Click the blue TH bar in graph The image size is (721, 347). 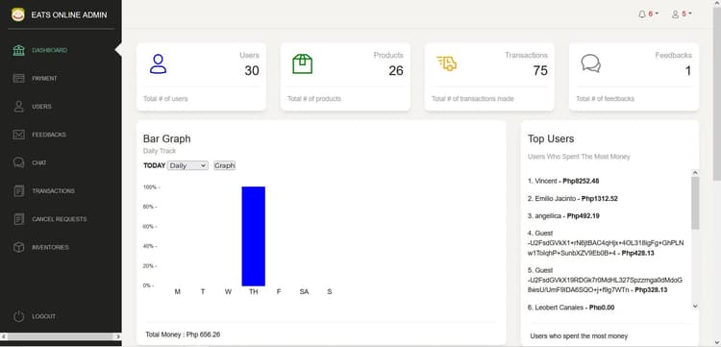pyautogui.click(x=254, y=236)
